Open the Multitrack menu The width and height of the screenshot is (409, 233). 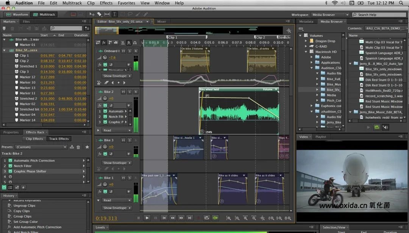(x=72, y=3)
